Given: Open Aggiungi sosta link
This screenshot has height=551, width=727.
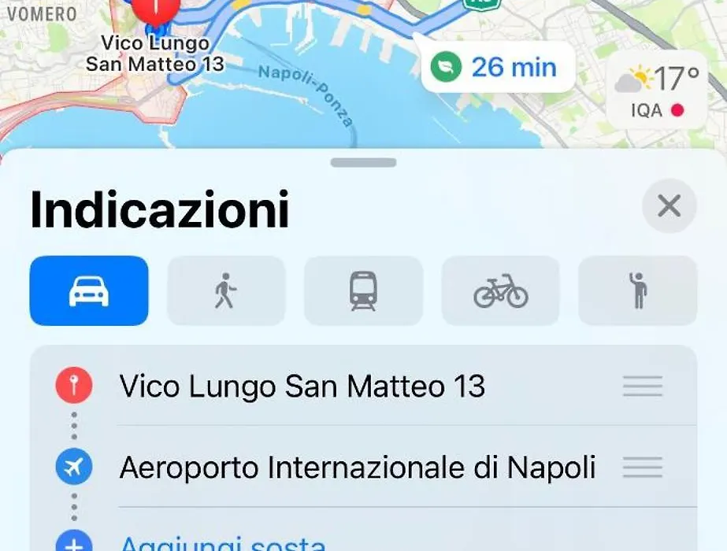Looking at the screenshot, I should click(x=223, y=542).
